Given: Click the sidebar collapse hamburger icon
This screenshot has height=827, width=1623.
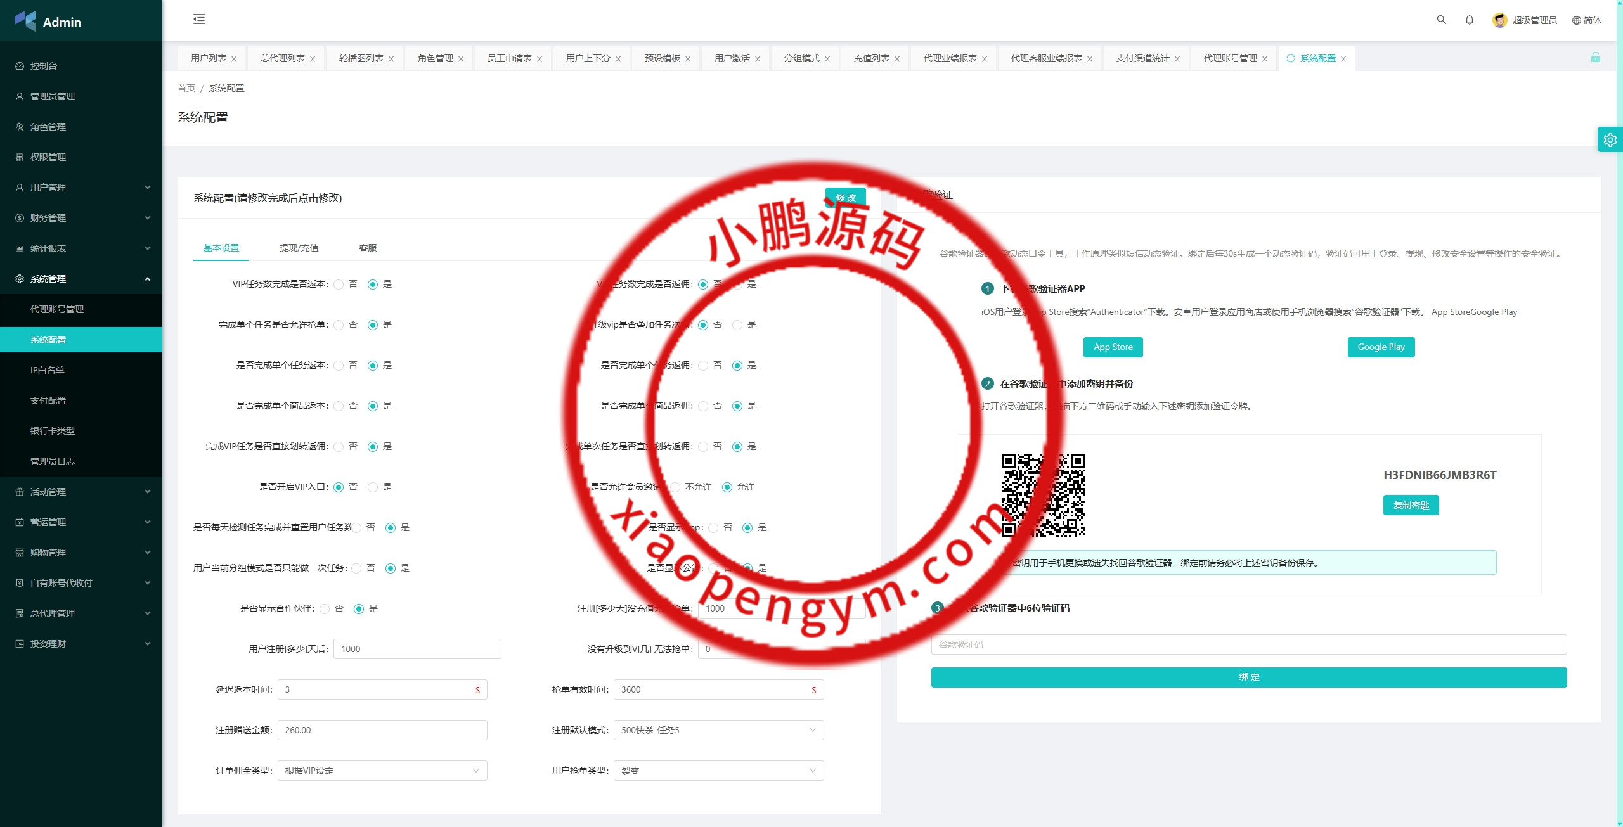Looking at the screenshot, I should pos(199,19).
